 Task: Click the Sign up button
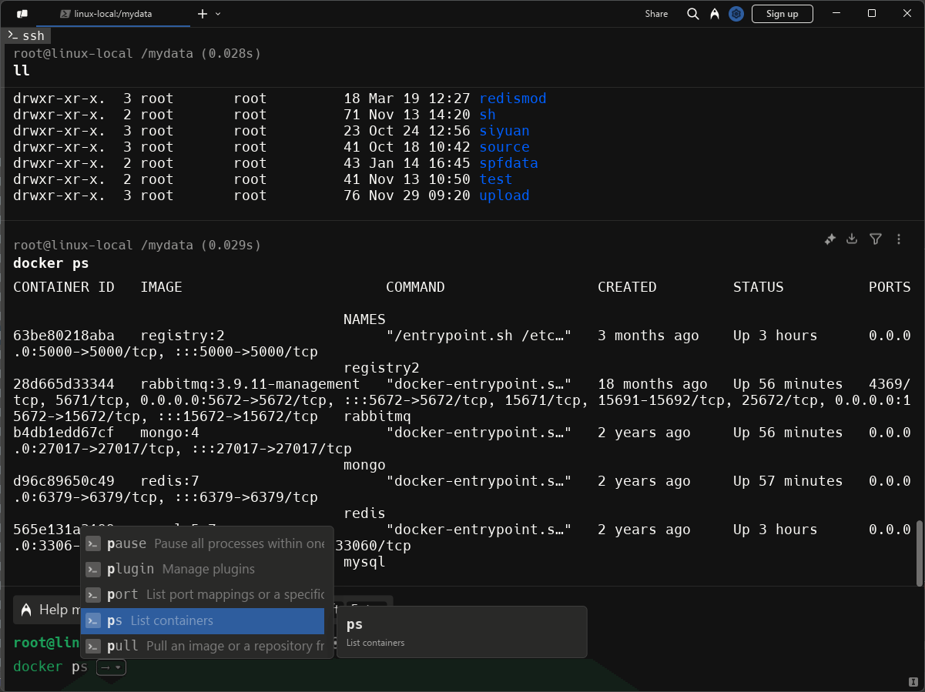point(782,14)
